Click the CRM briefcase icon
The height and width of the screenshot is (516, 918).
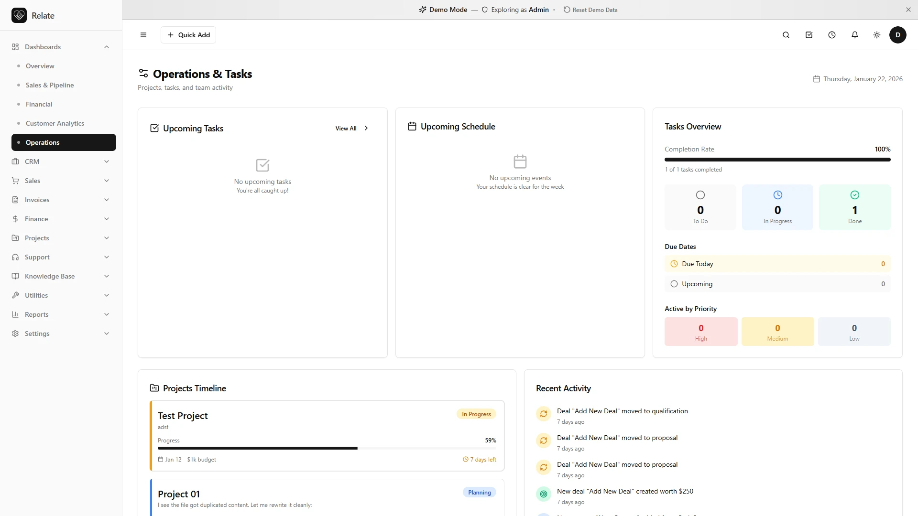point(15,161)
